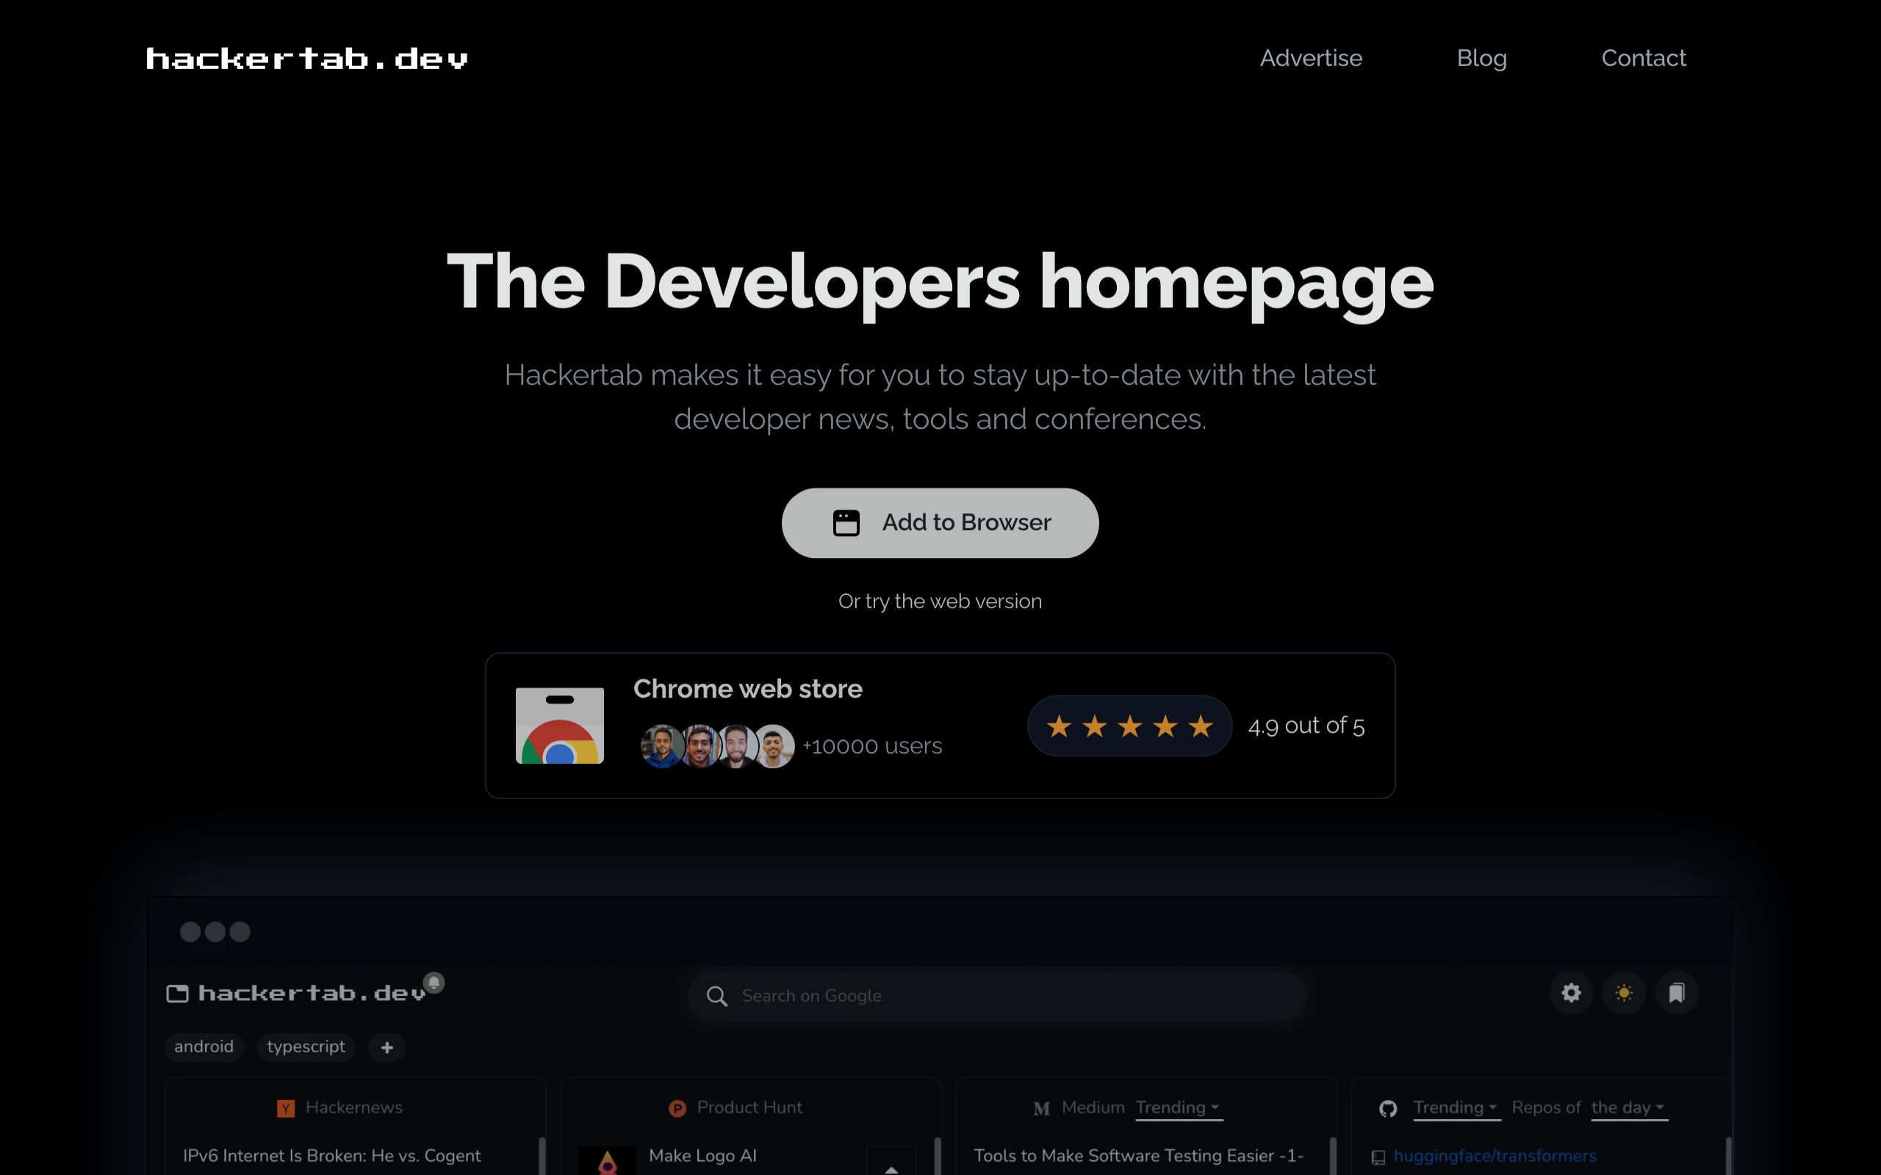This screenshot has height=1175, width=1881.
Task: Click the Add to Browser button
Action: click(x=940, y=522)
